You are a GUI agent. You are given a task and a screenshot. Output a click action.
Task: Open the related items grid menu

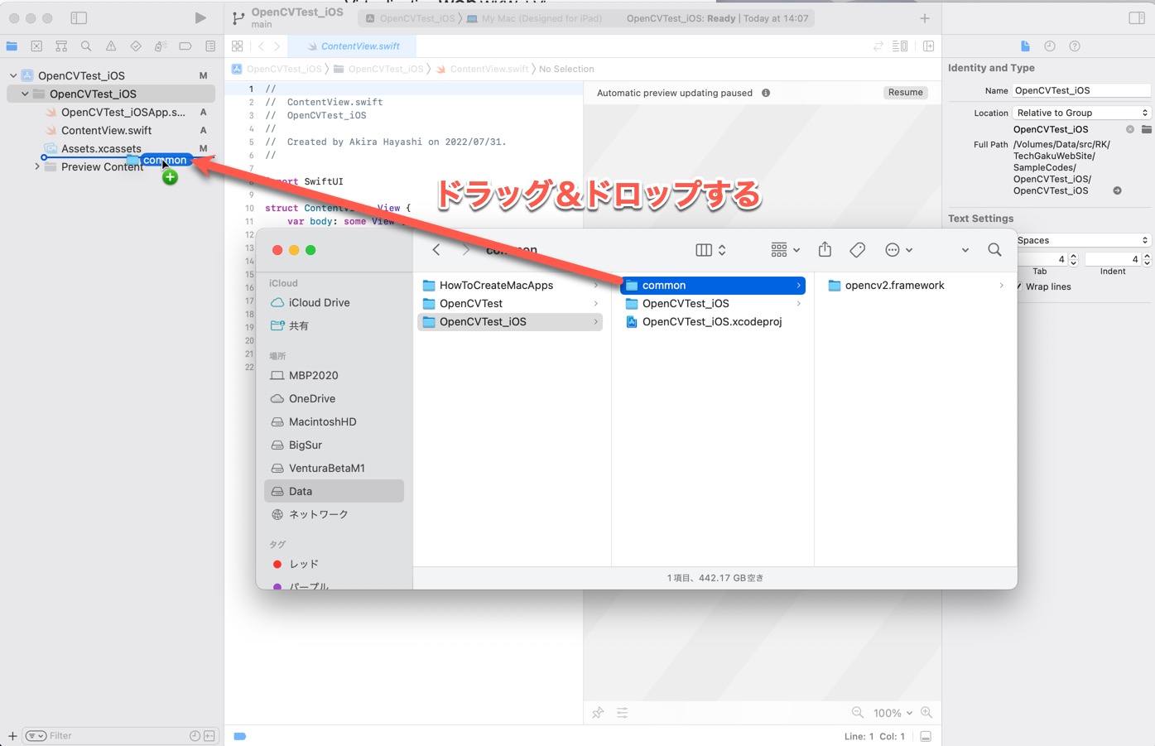(238, 46)
